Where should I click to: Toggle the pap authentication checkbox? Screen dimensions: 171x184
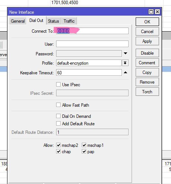(x=84, y=151)
